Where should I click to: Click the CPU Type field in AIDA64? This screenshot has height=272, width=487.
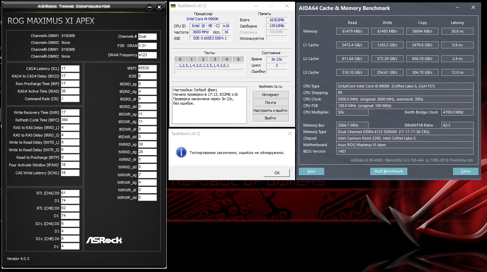(405, 86)
